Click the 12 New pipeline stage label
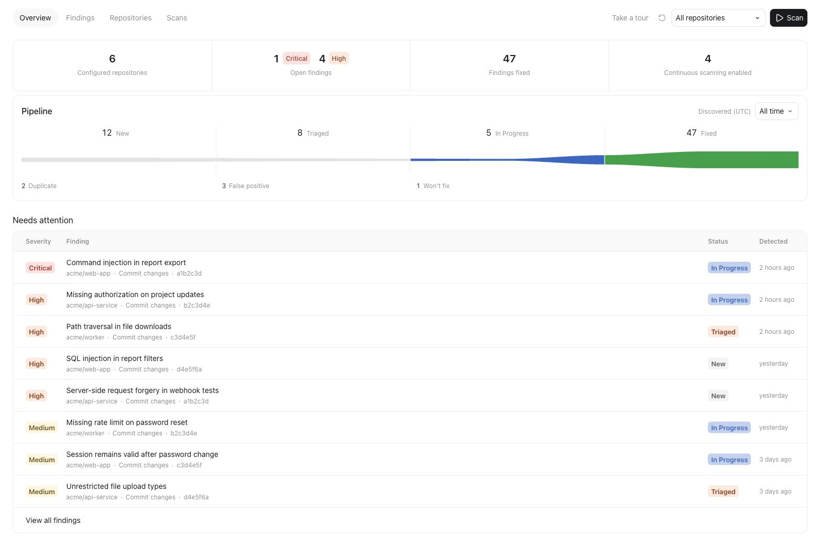This screenshot has height=546, width=820. pyautogui.click(x=115, y=133)
